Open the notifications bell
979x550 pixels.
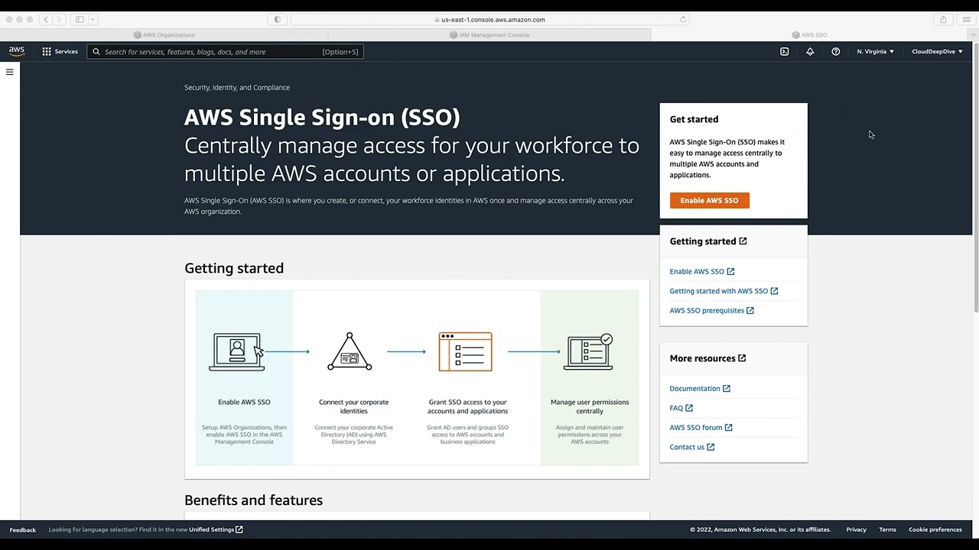click(x=810, y=51)
